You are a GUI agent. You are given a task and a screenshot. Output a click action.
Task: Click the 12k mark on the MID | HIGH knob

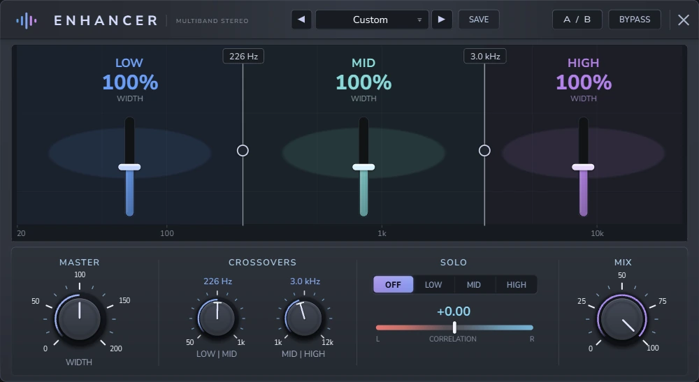[328, 342]
